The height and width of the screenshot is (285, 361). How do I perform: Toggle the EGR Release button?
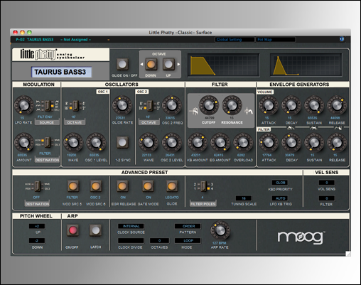(122, 186)
